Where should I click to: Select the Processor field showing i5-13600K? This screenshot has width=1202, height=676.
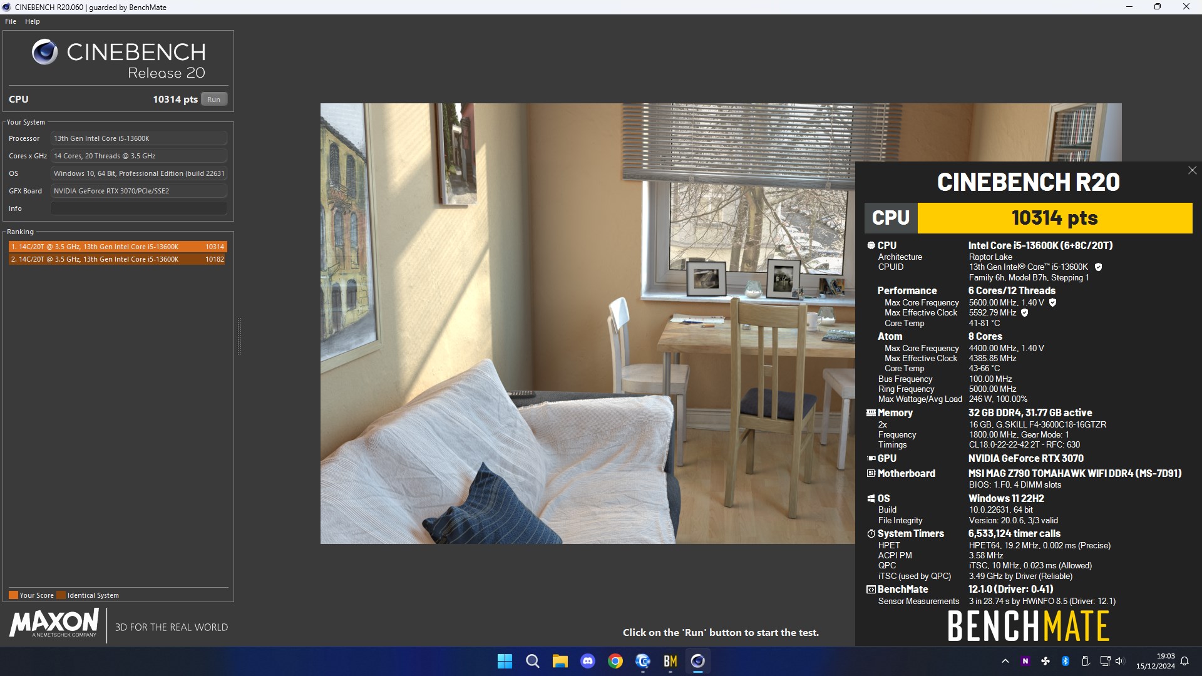139,138
